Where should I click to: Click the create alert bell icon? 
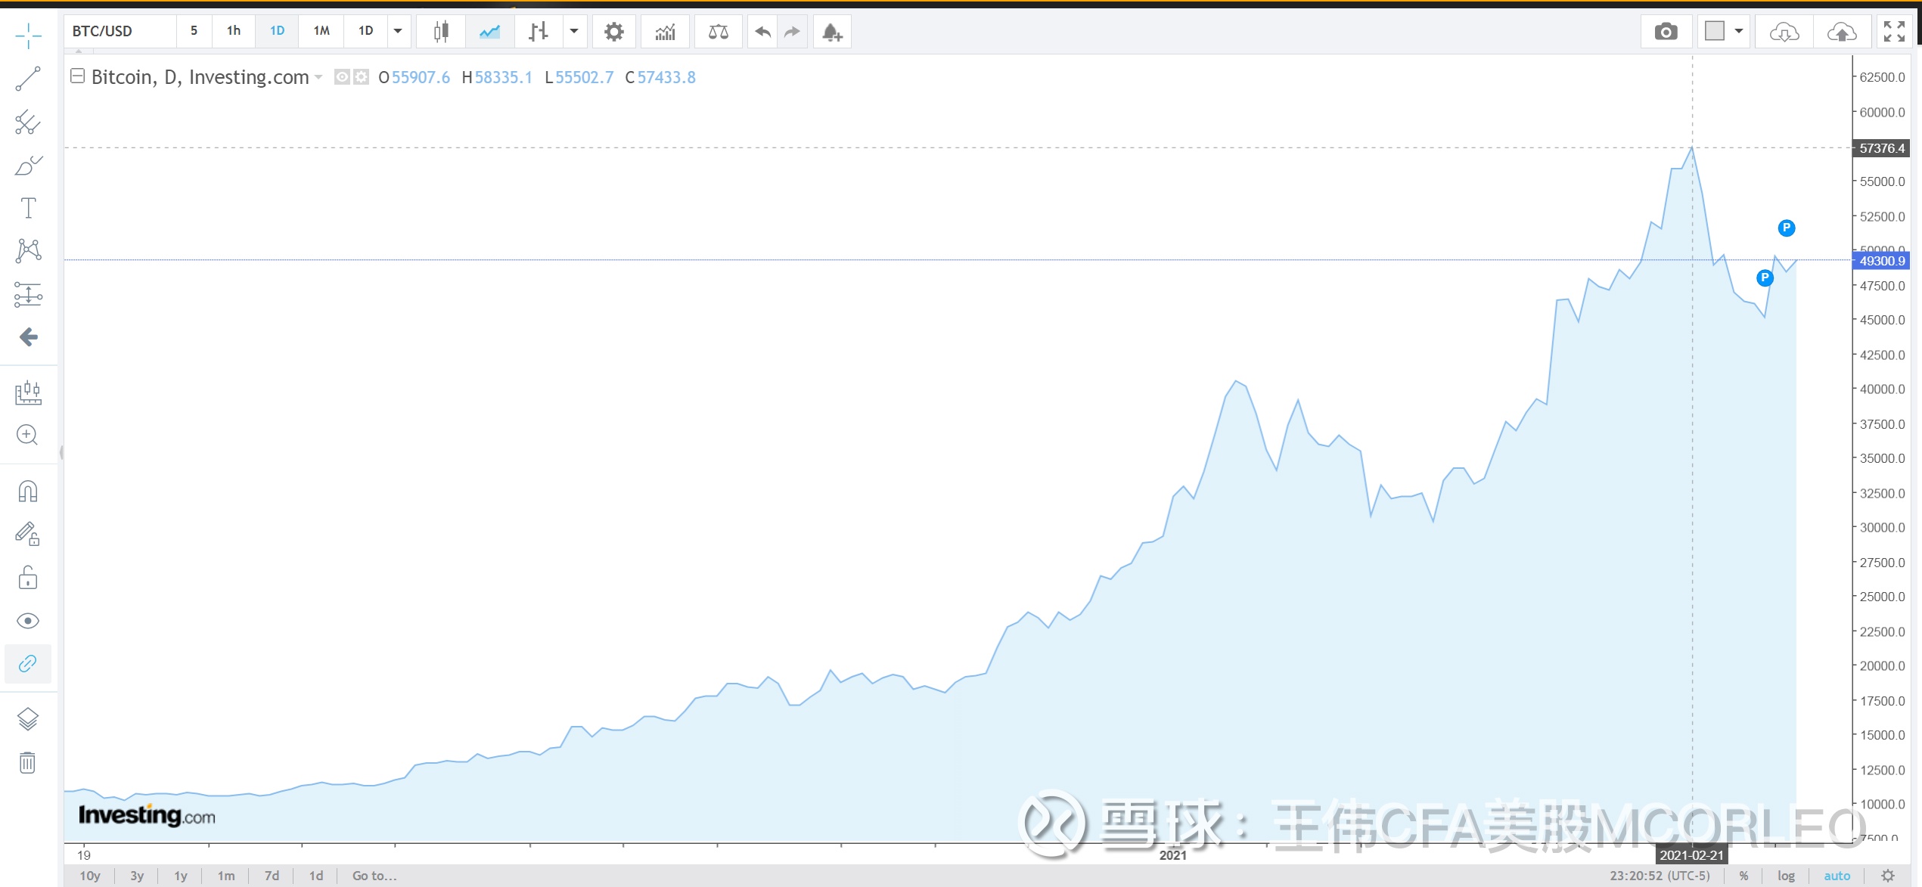pyautogui.click(x=831, y=32)
